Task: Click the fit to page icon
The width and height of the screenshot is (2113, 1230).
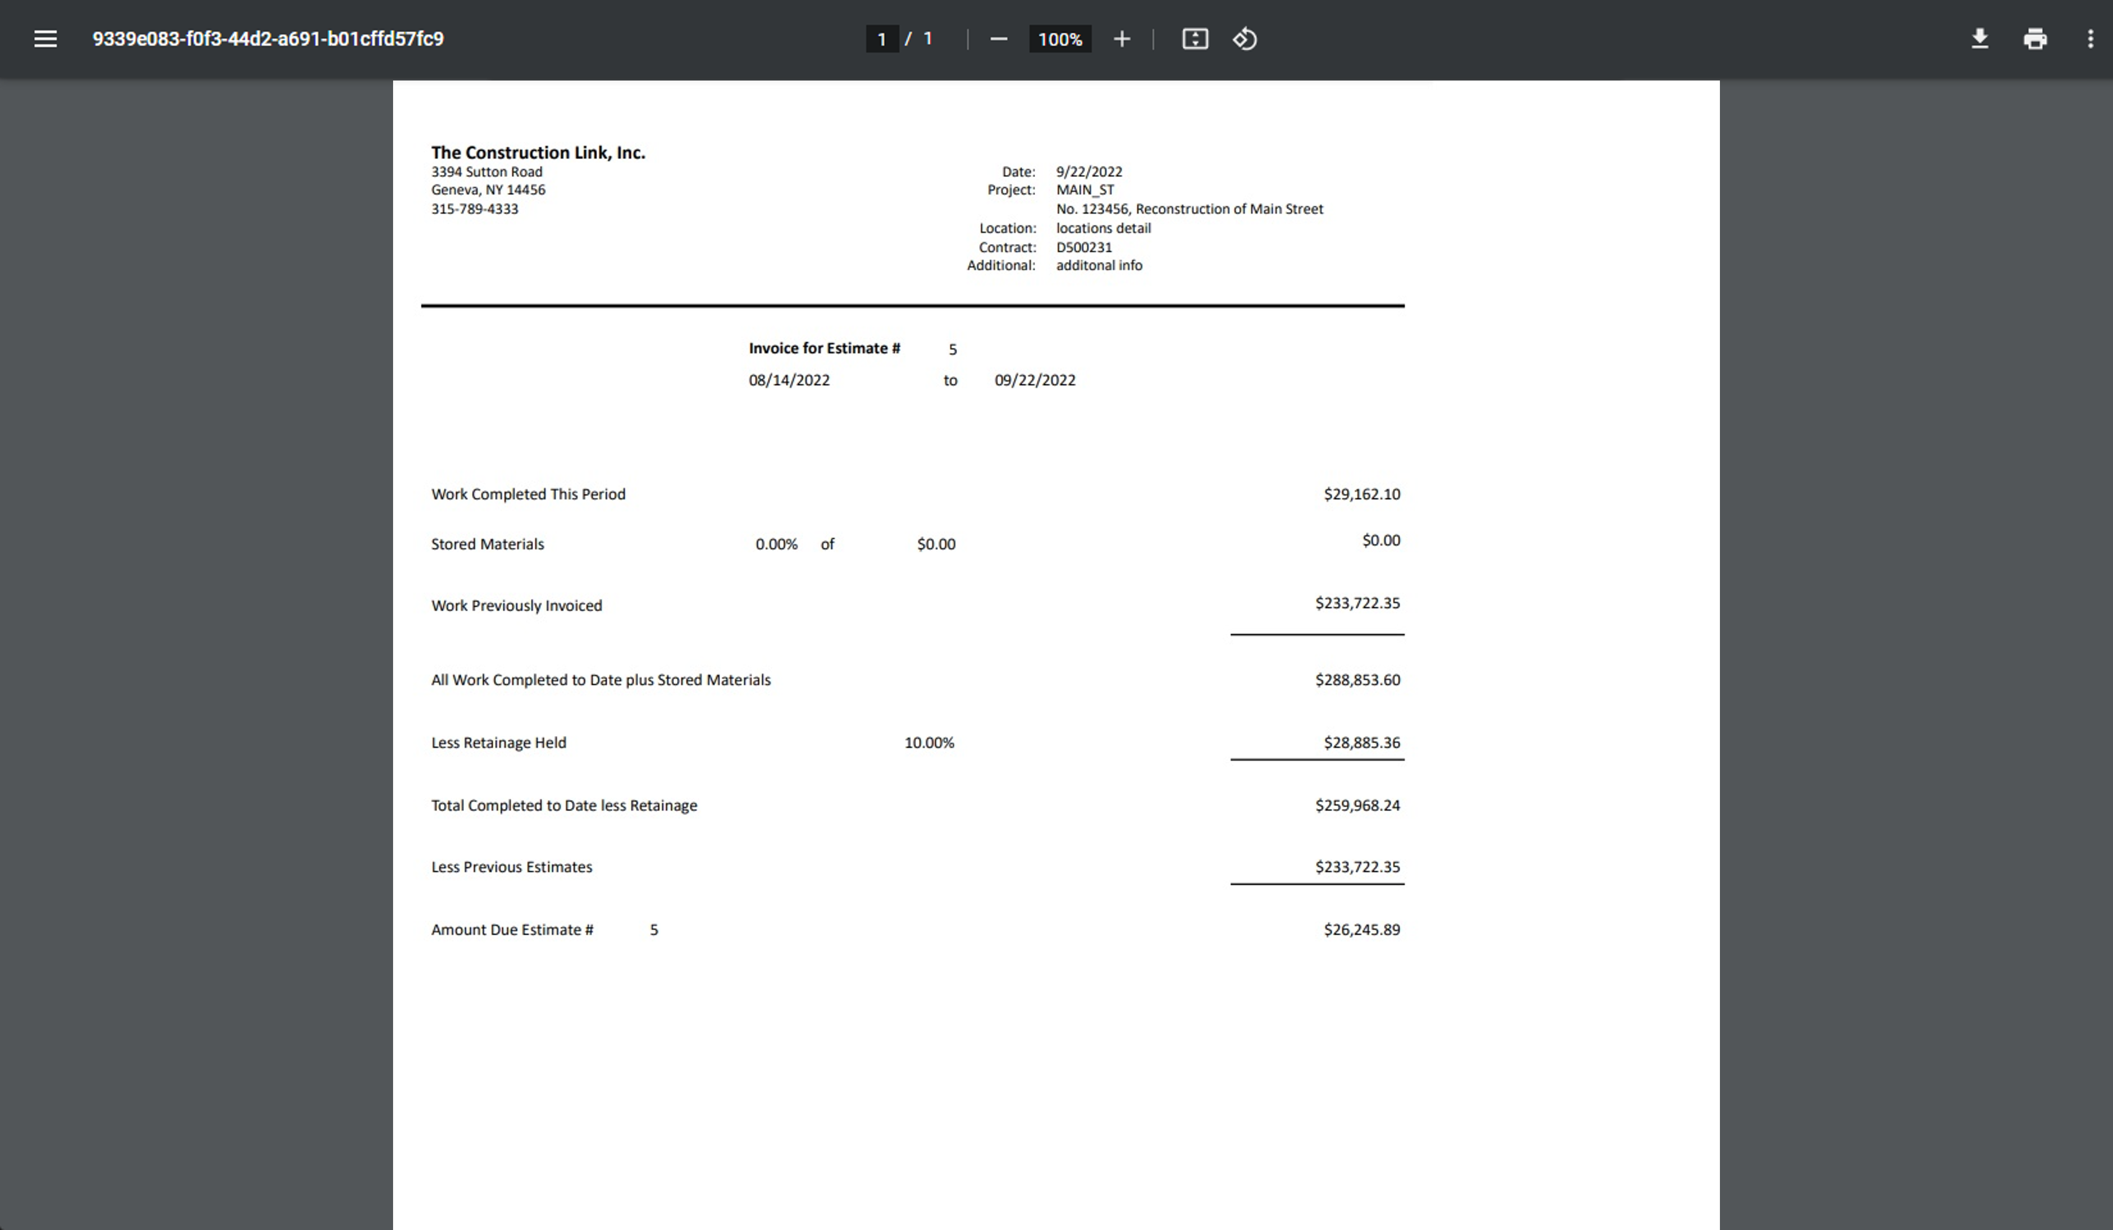Action: pos(1195,39)
